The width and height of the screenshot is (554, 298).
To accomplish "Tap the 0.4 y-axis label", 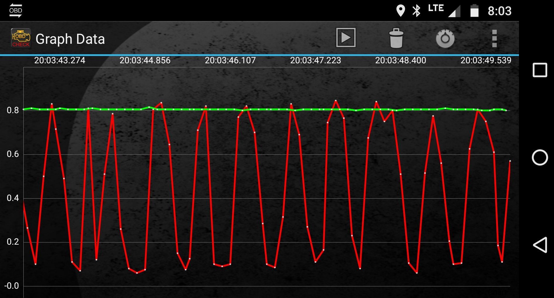I will (13, 198).
